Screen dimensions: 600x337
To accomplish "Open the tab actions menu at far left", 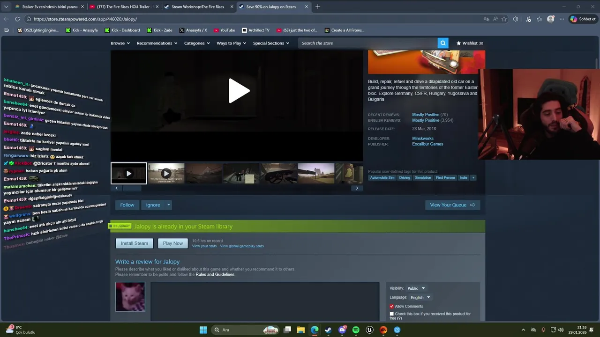I will 6,7.
